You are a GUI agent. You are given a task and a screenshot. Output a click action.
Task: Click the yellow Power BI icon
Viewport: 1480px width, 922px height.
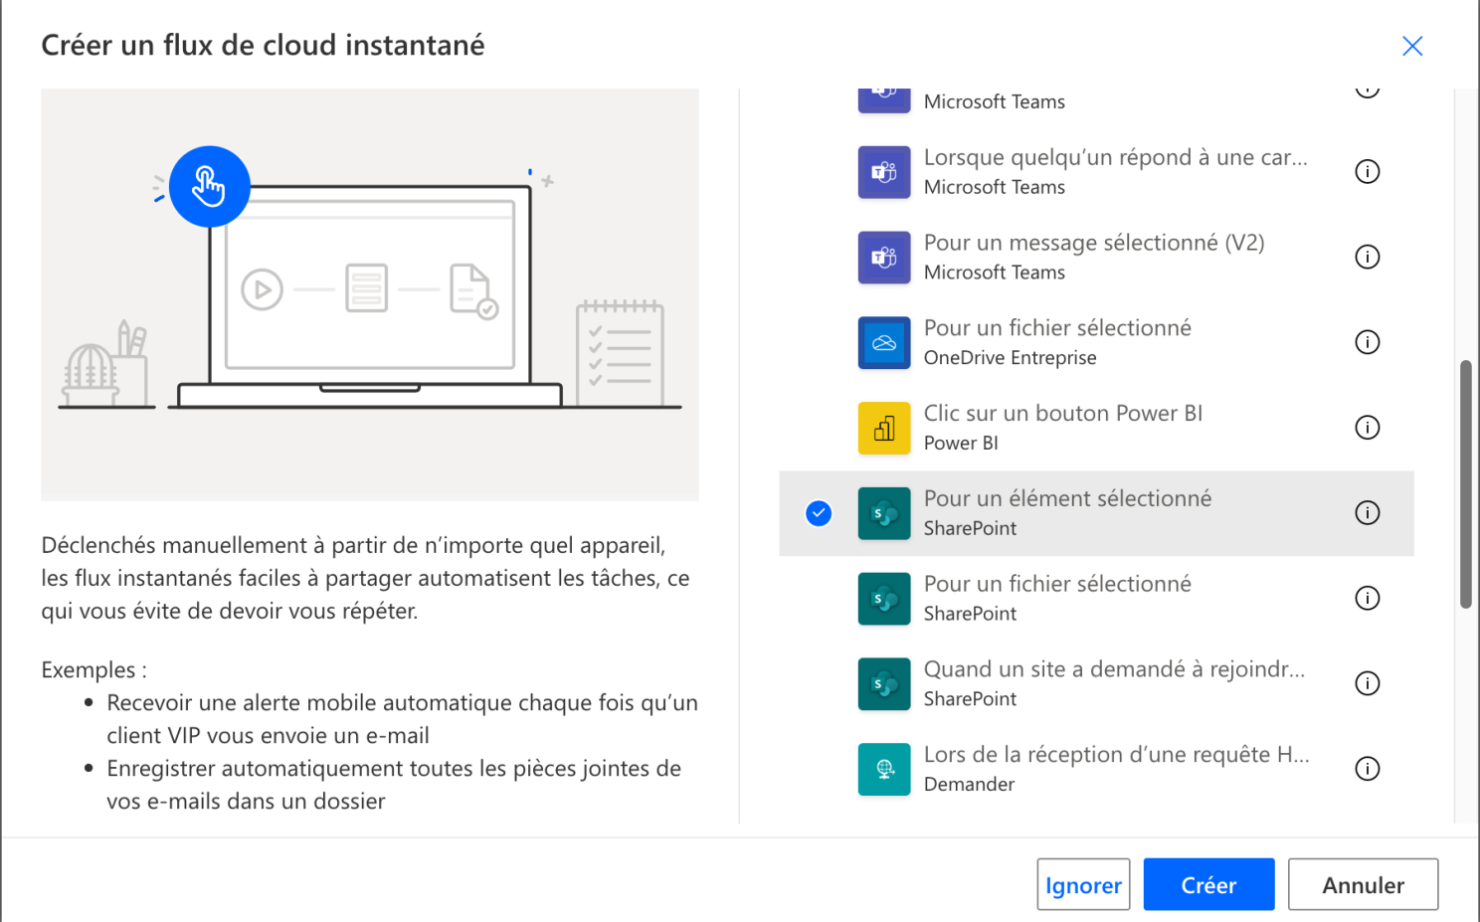(884, 429)
